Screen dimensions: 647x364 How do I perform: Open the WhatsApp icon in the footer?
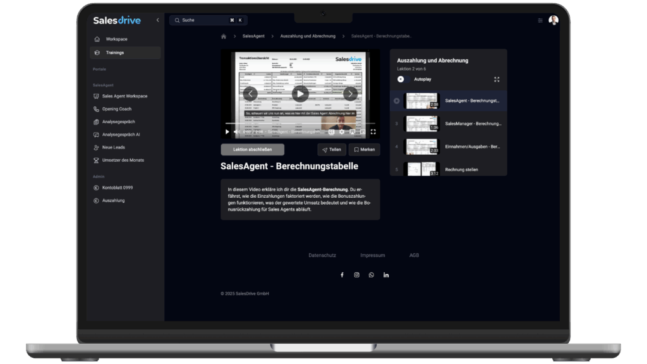[x=372, y=275]
